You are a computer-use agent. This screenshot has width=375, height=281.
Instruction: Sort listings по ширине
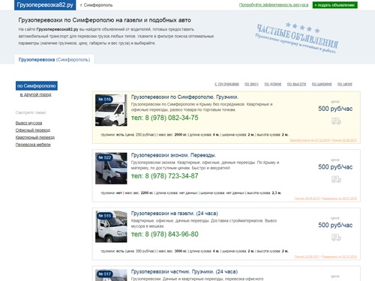tap(322, 84)
